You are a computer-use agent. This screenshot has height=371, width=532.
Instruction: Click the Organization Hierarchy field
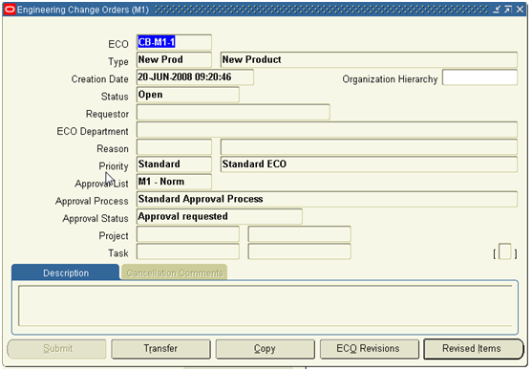coord(479,77)
